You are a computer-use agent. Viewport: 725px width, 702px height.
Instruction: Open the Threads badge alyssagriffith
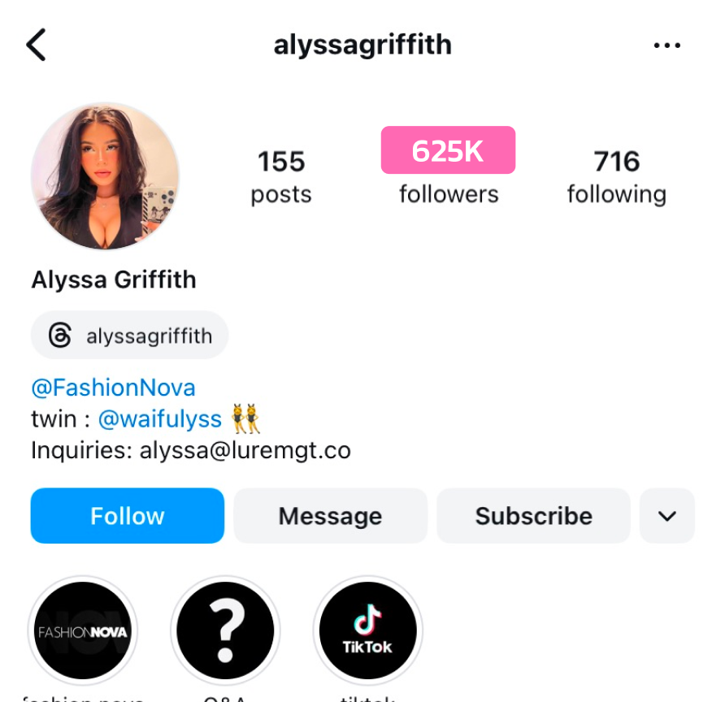coord(130,335)
